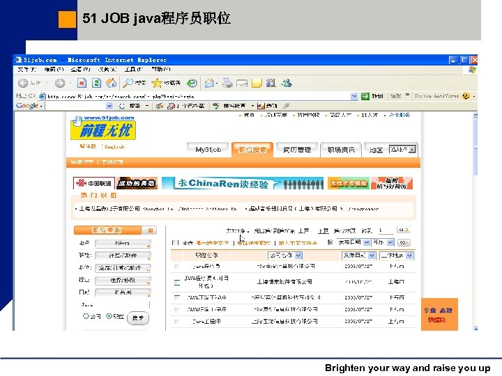
Task: Switch to the 简历管理 tab
Action: 297,149
